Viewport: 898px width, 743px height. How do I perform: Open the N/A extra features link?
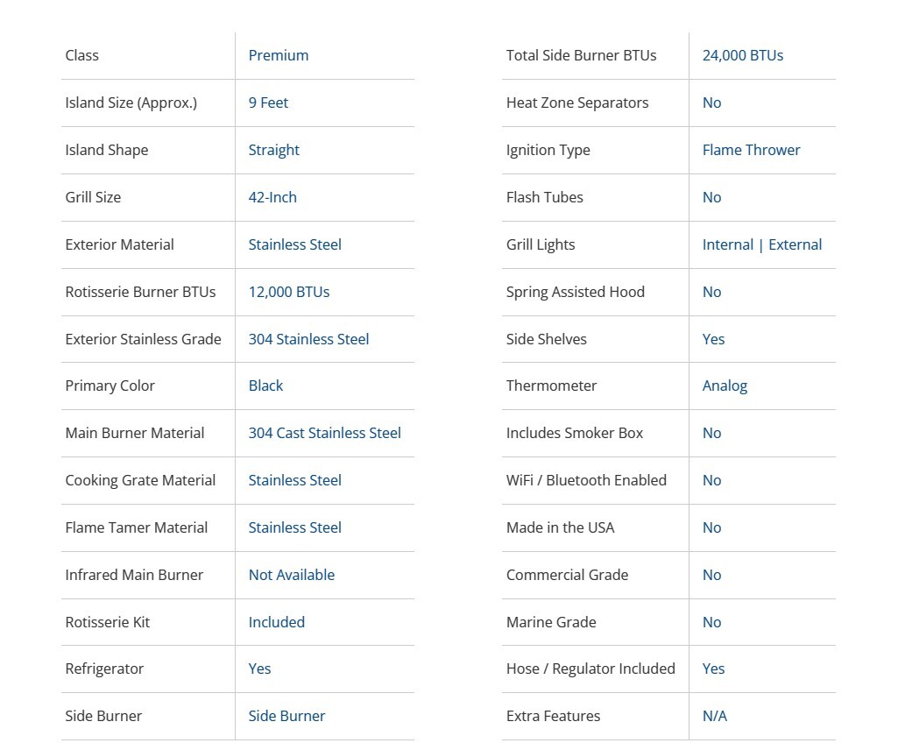pyautogui.click(x=714, y=716)
